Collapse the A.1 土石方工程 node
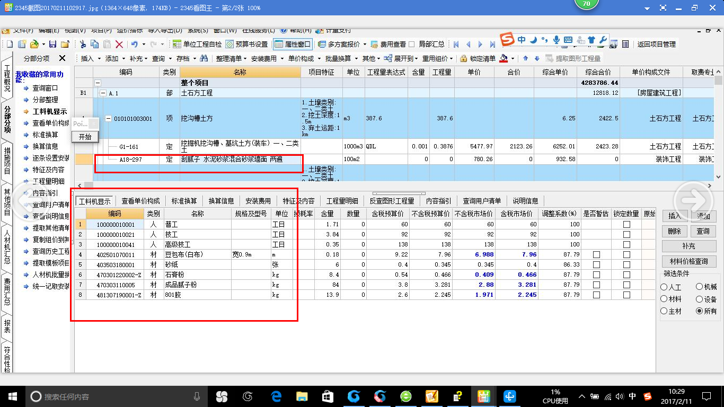Screen dimensions: 724x407 (x=103, y=93)
